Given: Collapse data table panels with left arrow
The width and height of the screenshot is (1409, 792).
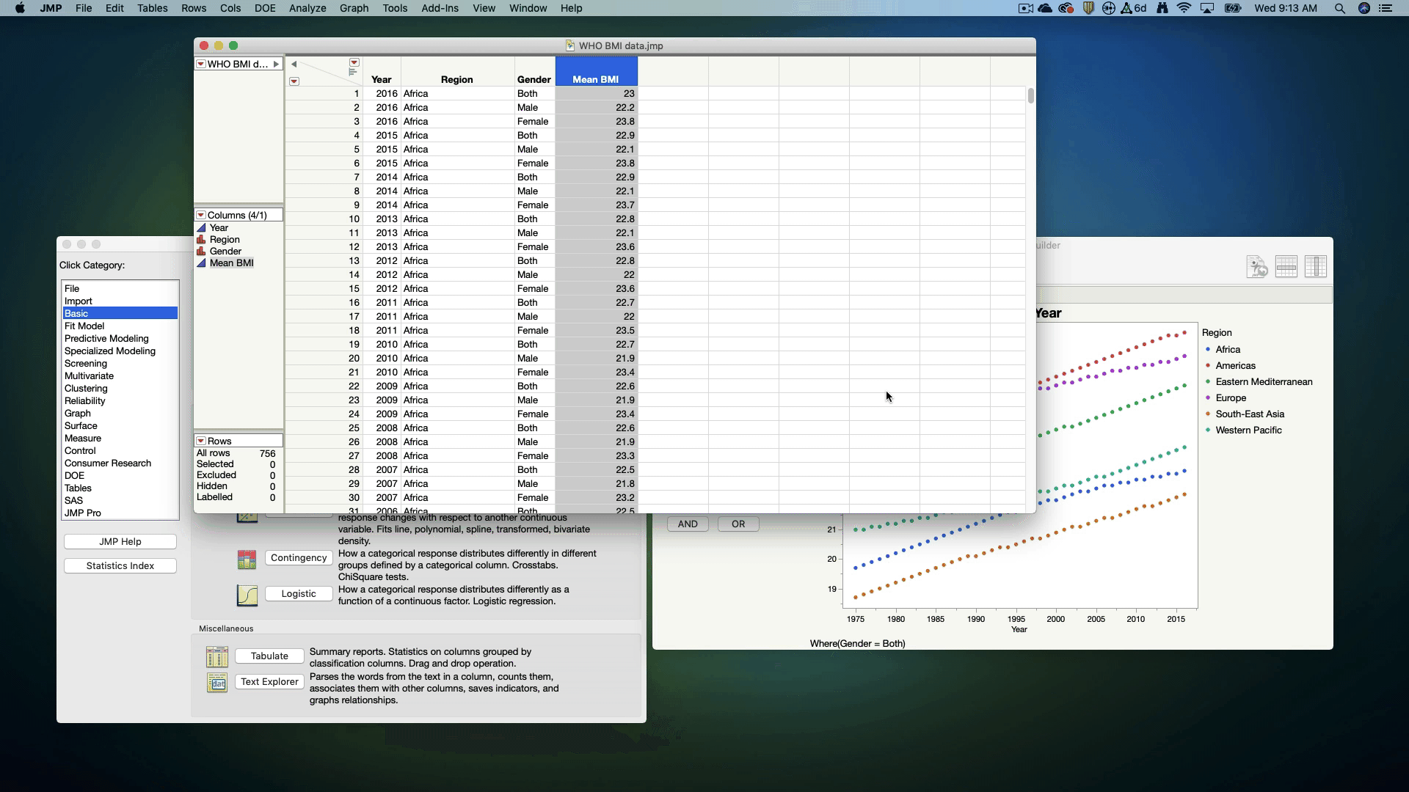Looking at the screenshot, I should pos(294,65).
